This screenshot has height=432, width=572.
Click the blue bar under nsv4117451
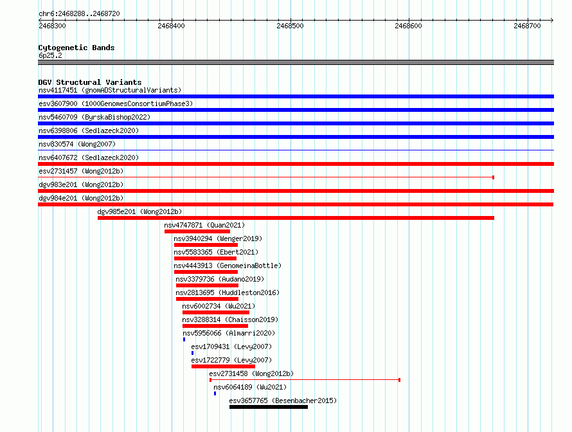(296, 96)
